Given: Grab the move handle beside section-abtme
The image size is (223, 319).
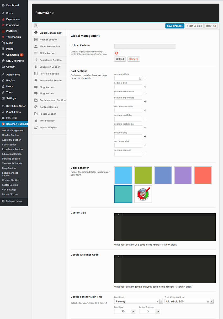Looking at the screenshot, I should click(x=145, y=78).
